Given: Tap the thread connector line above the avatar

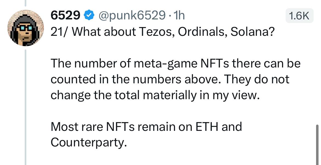Looking at the screenshot, I should click(26, 3).
